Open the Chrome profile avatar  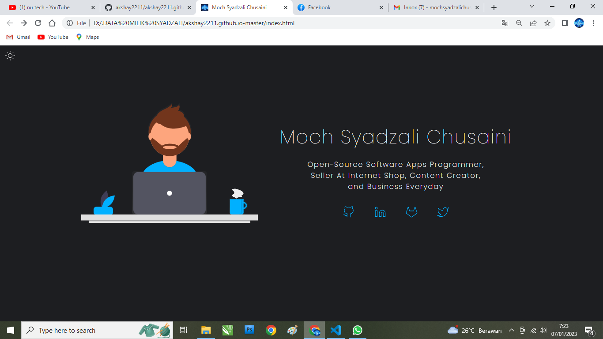[579, 23]
